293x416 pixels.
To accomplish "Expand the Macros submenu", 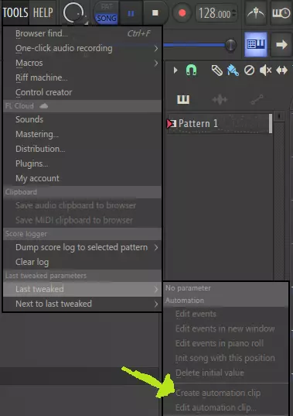I will coord(82,64).
